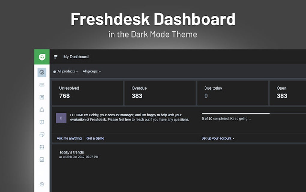Open the Analytics reports icon in the sidebar

[42, 159]
